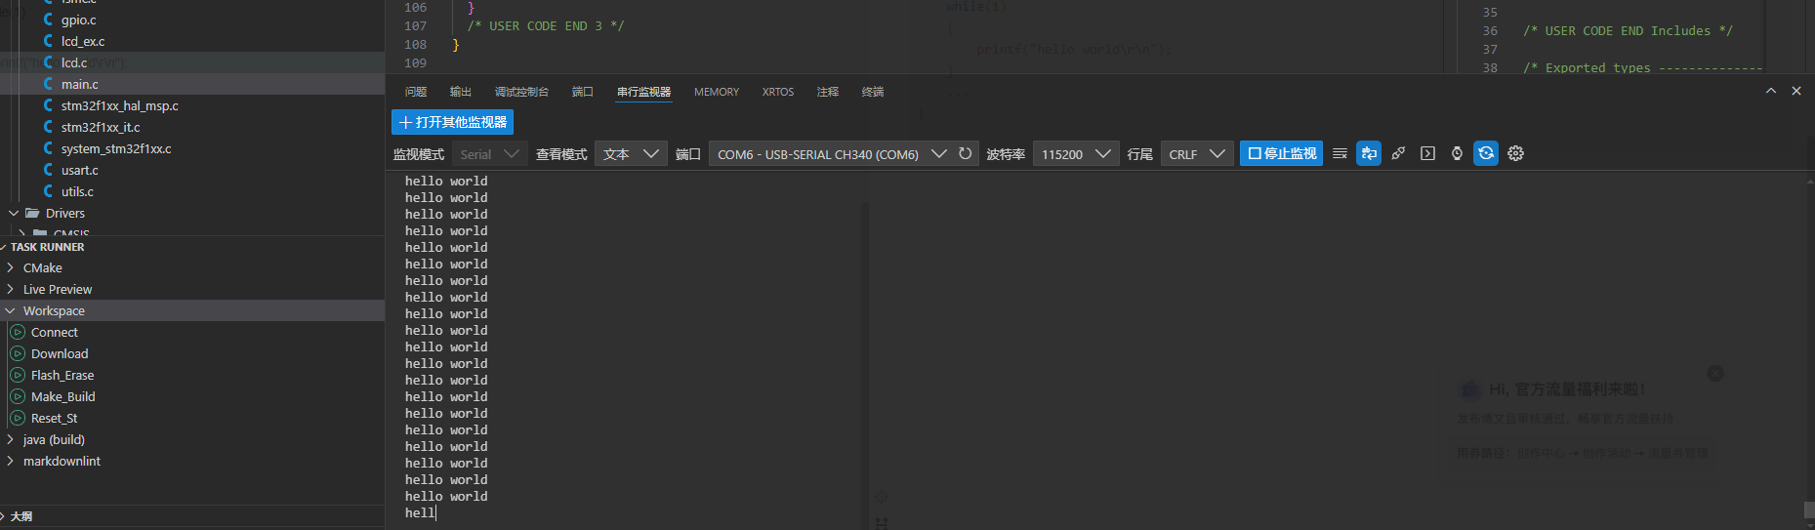Switch to the 终端 tab
1815x530 pixels.
click(x=873, y=92)
